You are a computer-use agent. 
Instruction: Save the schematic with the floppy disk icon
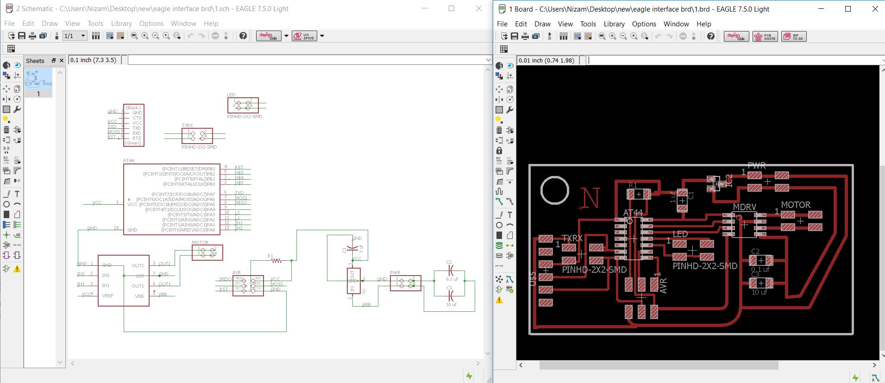point(22,36)
